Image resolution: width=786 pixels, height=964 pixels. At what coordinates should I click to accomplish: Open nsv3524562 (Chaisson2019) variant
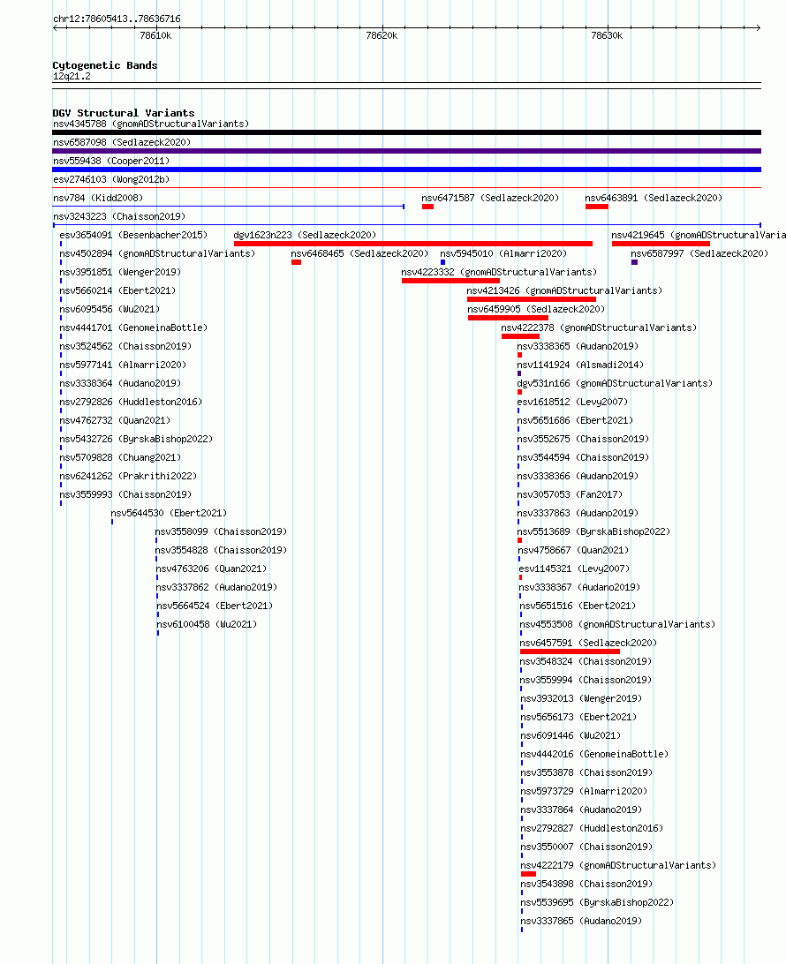125,345
